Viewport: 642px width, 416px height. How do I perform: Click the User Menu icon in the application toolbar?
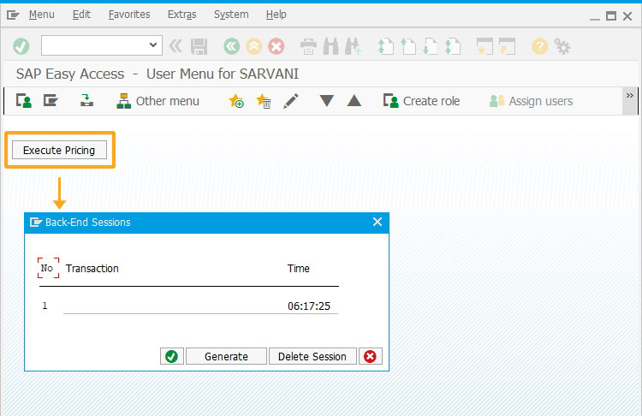tap(24, 101)
